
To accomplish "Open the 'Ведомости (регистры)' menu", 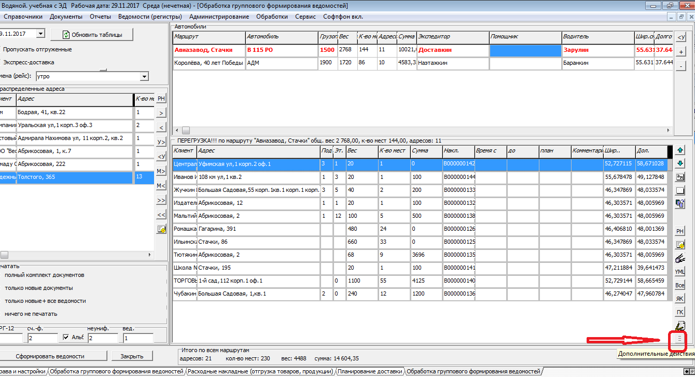I will coord(150,17).
